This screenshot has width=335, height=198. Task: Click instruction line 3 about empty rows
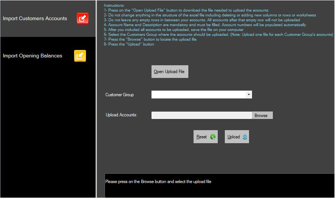pyautogui.click(x=202, y=20)
